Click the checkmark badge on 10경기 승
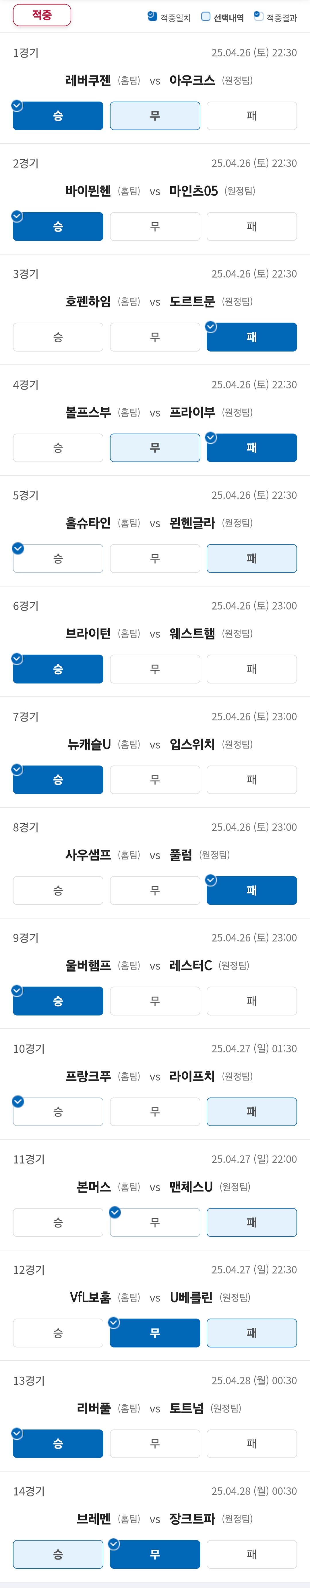Viewport: 310px width, 1588px height. click(18, 1102)
